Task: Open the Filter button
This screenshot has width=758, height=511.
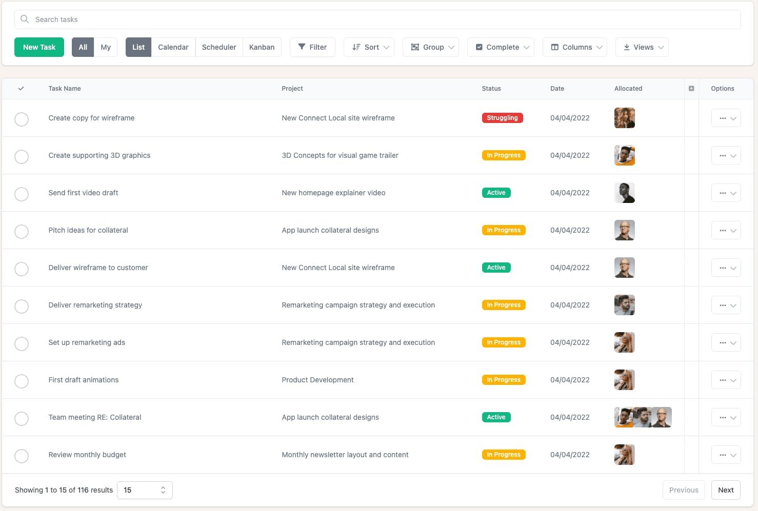Action: pyautogui.click(x=312, y=47)
